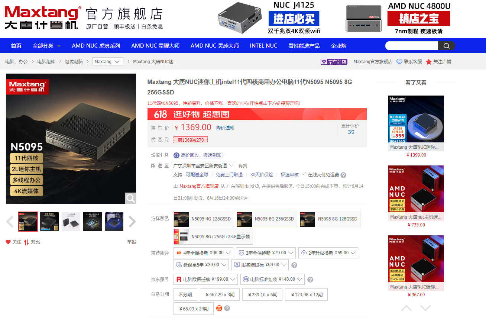Choose ¥467.29 x 3期 installment

pyautogui.click(x=220, y=294)
